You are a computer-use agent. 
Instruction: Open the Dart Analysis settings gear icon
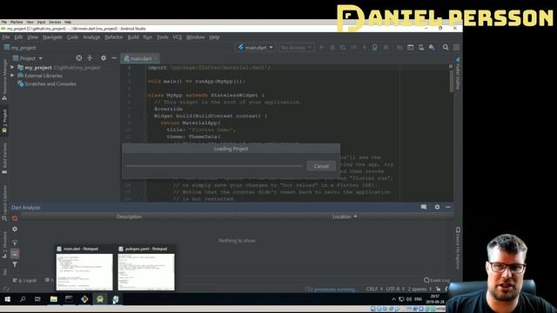pyautogui.click(x=437, y=207)
